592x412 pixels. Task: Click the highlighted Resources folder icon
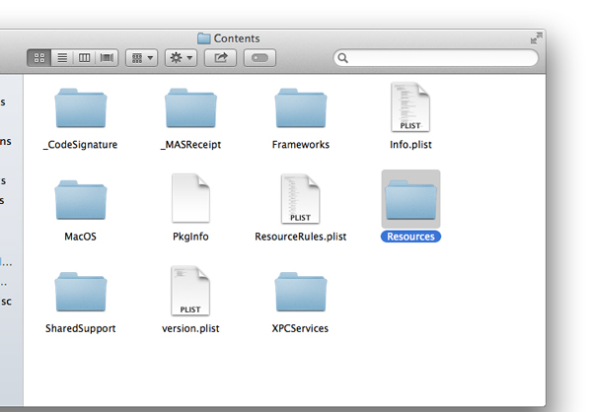[410, 199]
